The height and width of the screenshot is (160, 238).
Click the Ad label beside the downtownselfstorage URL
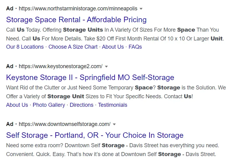10,124
